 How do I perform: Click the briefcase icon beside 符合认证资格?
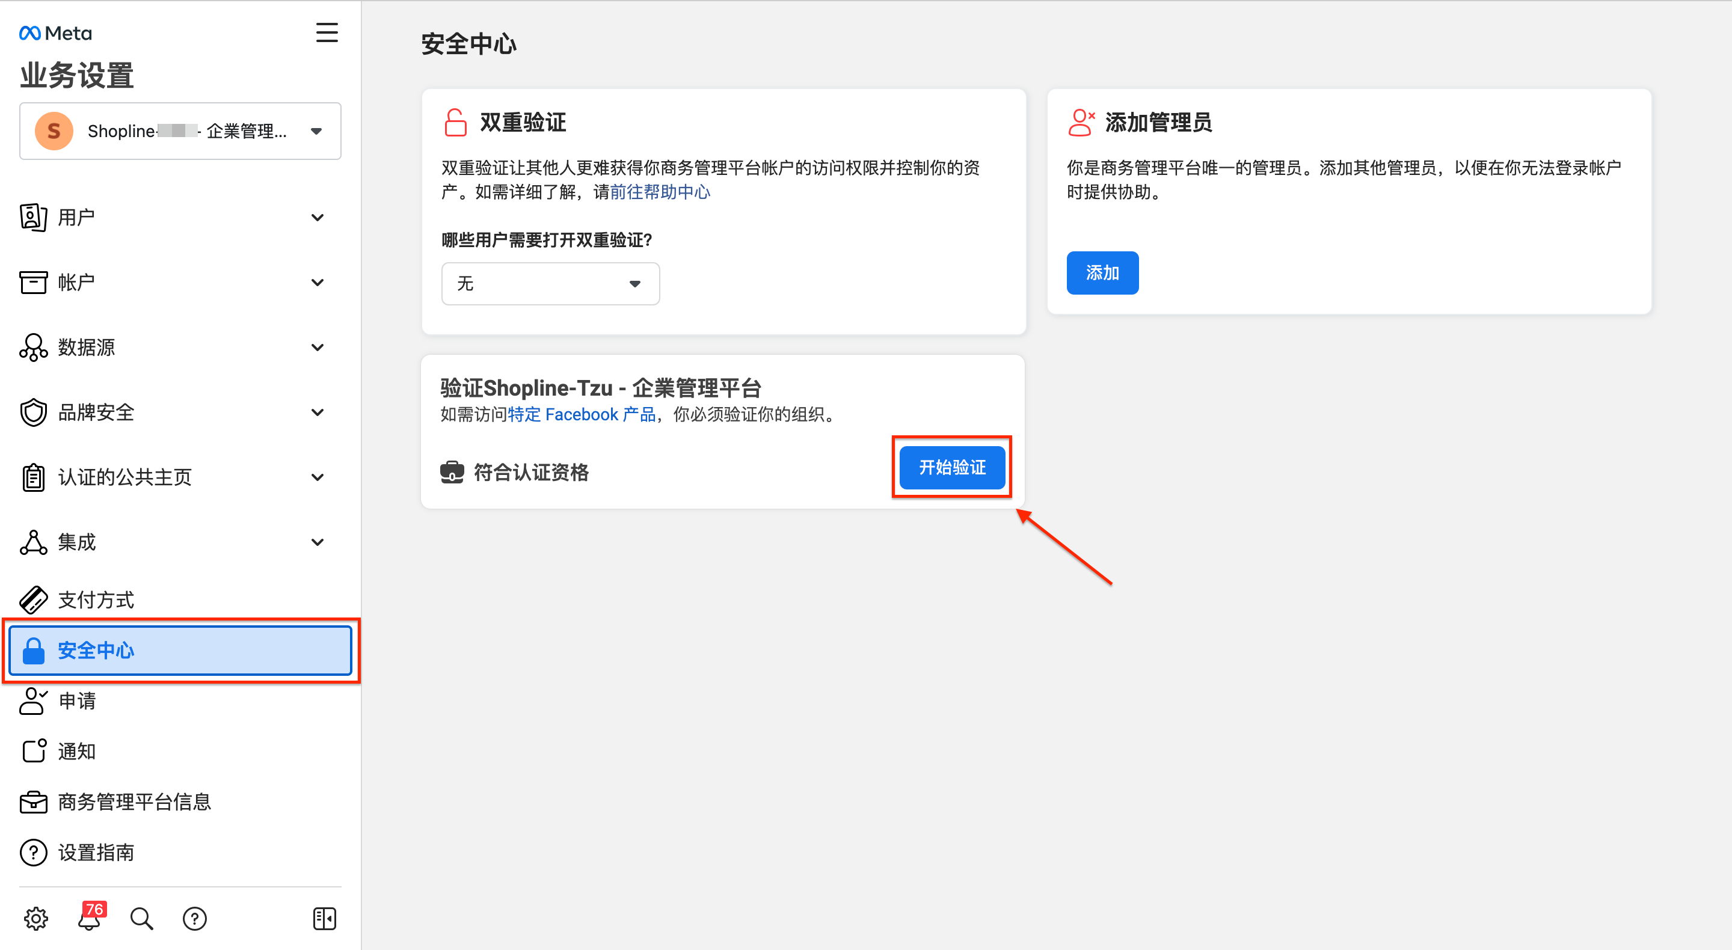pos(452,472)
